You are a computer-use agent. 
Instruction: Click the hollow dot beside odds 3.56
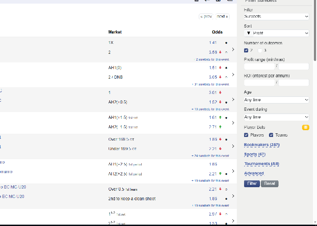pos(226,52)
